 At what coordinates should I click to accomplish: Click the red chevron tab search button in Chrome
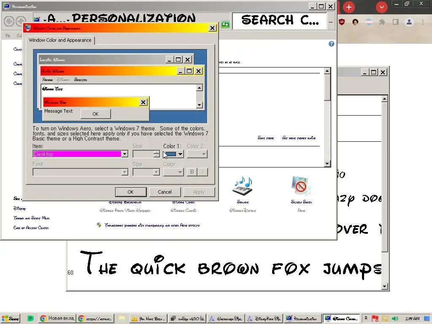click(381, 7)
